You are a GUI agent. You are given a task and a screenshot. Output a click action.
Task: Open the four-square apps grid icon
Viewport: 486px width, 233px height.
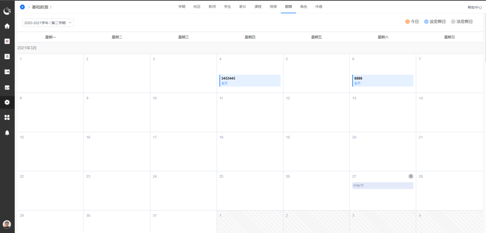pyautogui.click(x=7, y=117)
